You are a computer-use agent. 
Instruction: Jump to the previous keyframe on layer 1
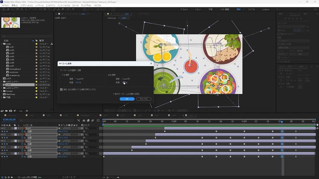click(2, 131)
